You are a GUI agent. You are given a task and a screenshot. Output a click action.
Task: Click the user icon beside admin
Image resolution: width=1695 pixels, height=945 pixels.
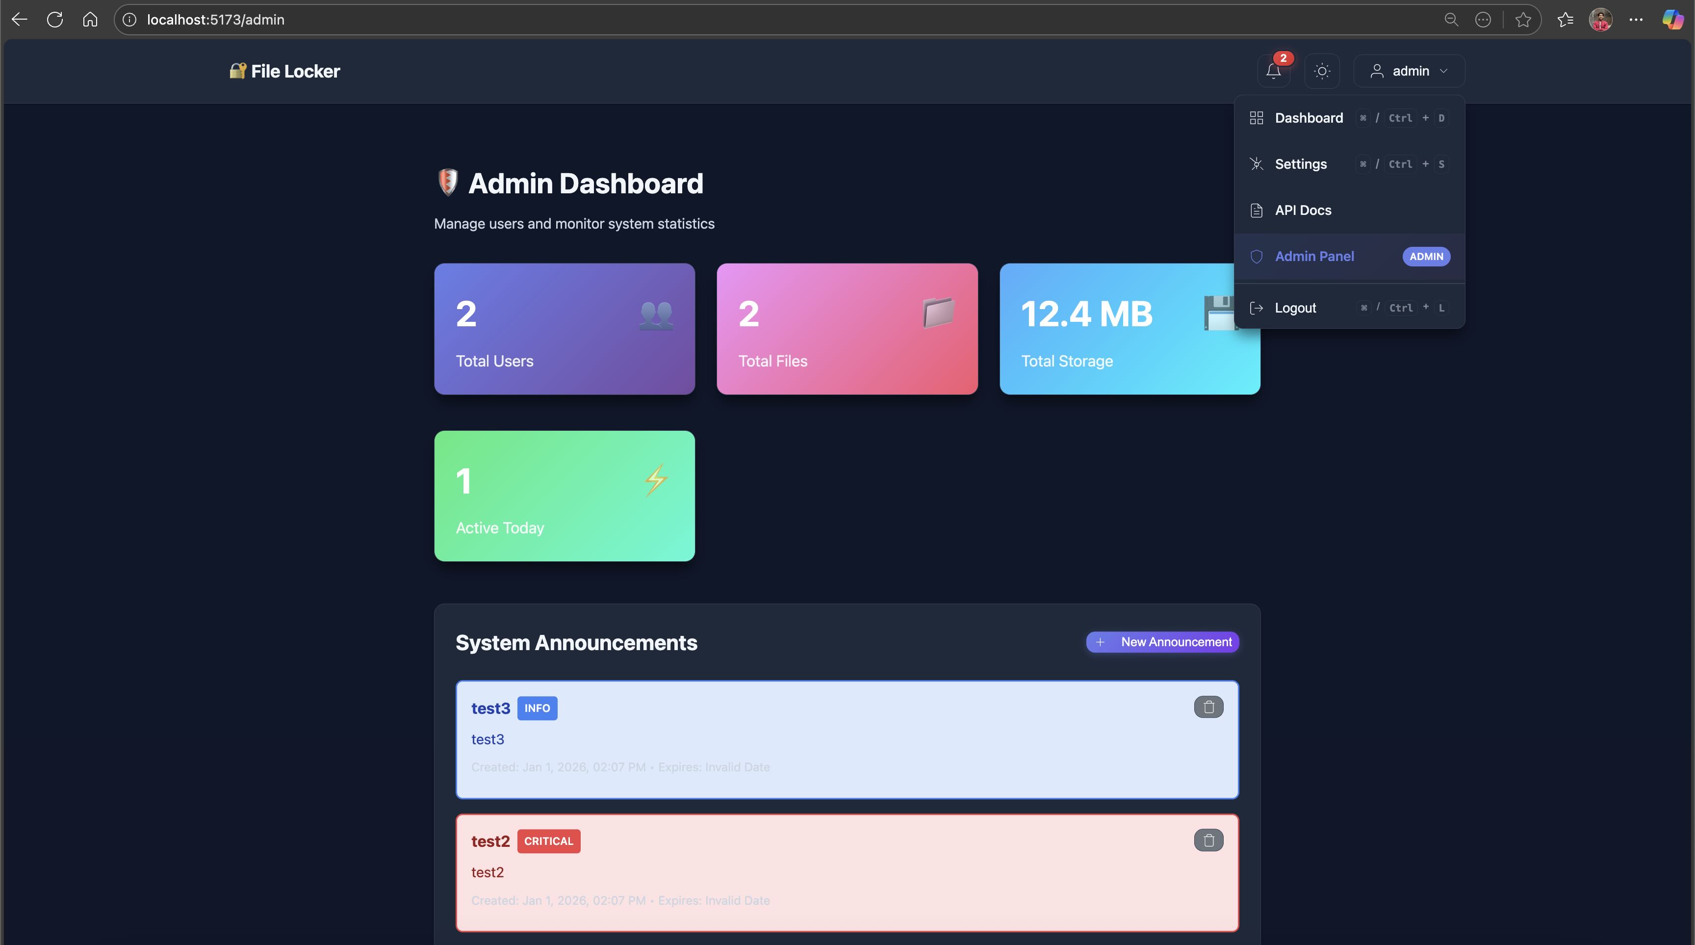(1377, 71)
